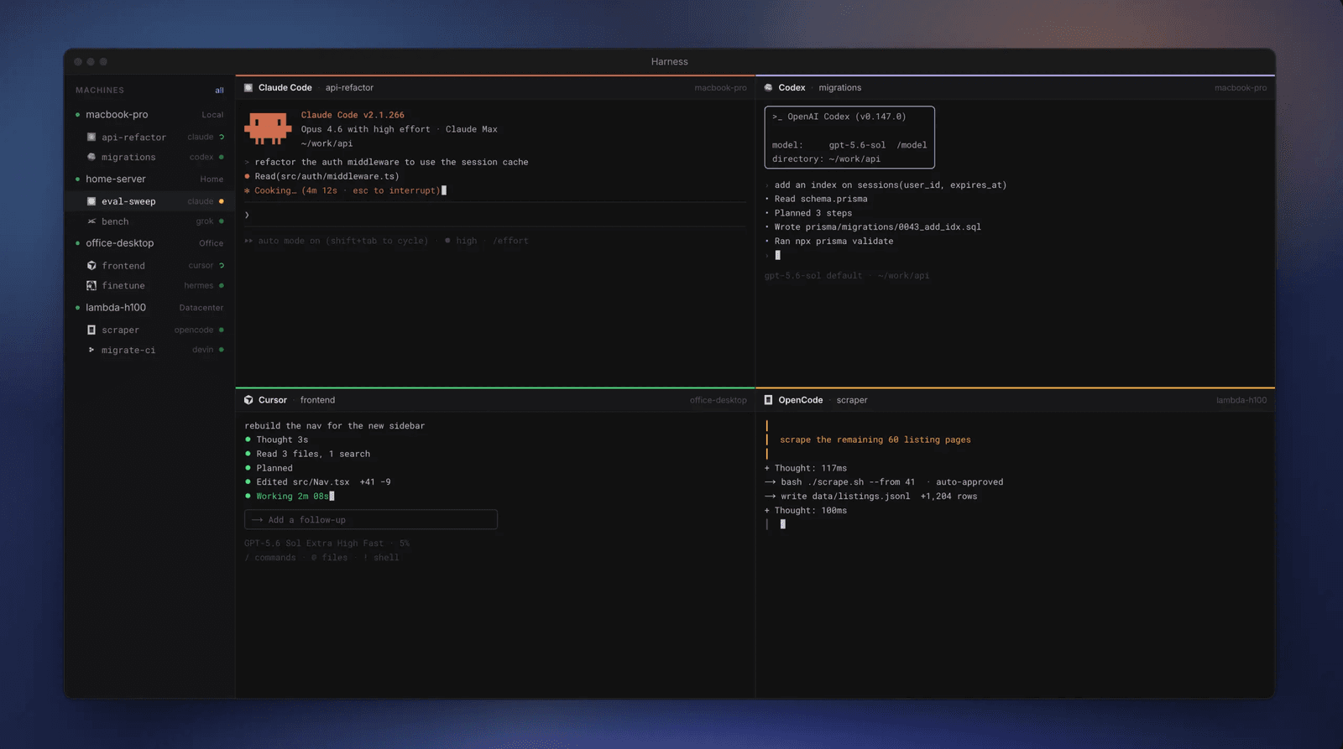Click the empty Claude Code prompt input line
The height and width of the screenshot is (749, 1343).
pos(495,215)
